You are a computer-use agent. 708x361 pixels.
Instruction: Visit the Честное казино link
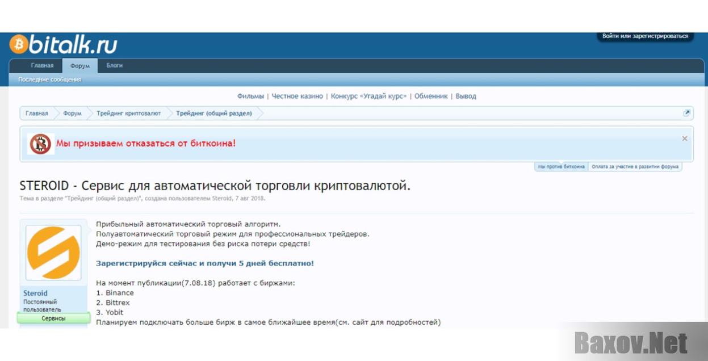pos(297,96)
